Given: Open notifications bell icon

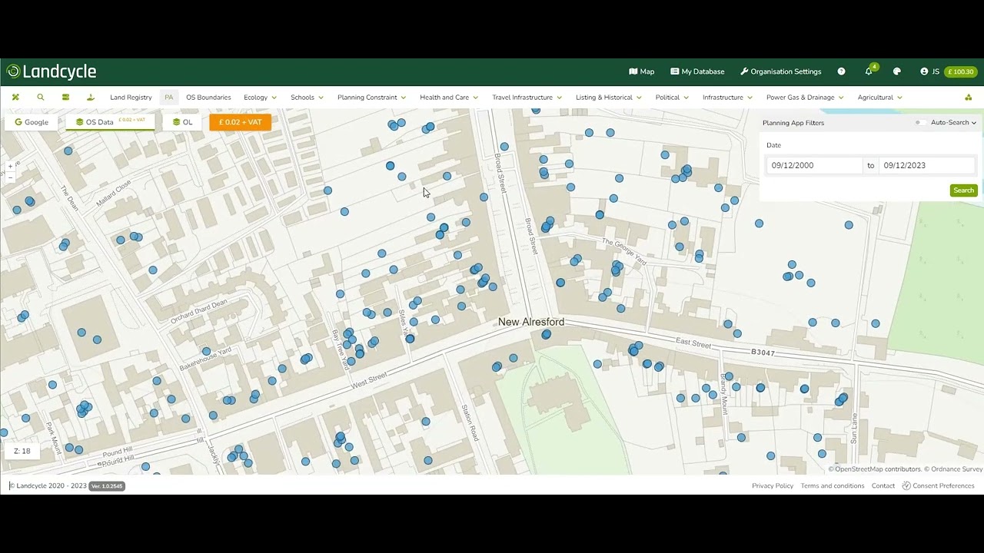Looking at the screenshot, I should click(x=869, y=71).
